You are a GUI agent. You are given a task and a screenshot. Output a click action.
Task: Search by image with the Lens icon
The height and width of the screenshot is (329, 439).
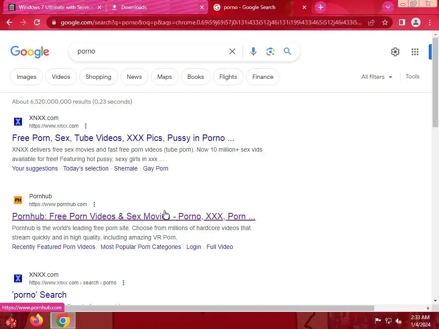[x=270, y=51]
